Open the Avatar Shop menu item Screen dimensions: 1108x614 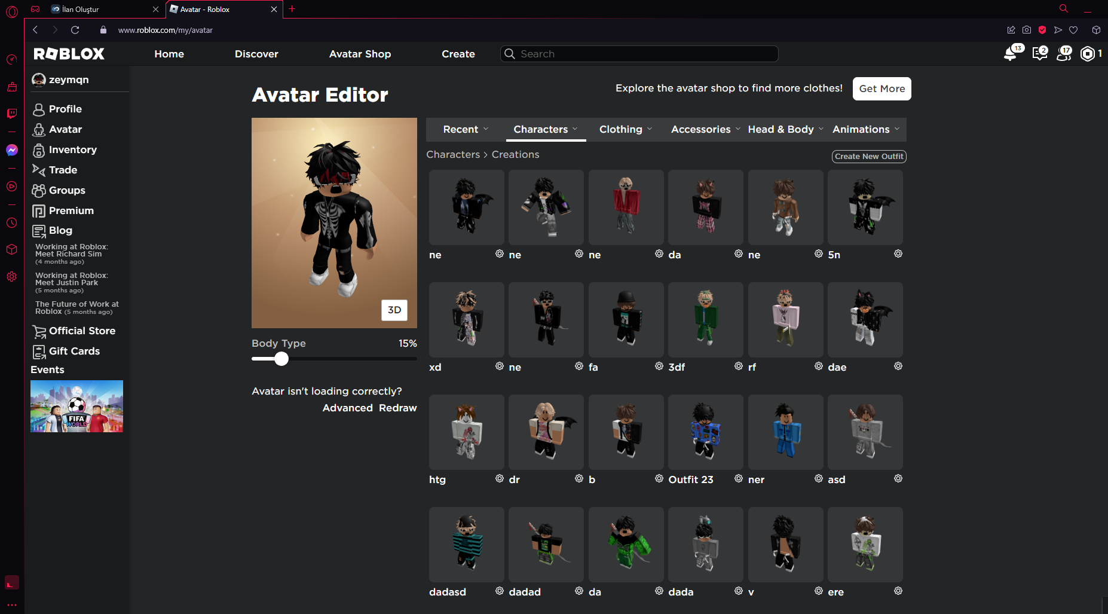[x=360, y=54]
